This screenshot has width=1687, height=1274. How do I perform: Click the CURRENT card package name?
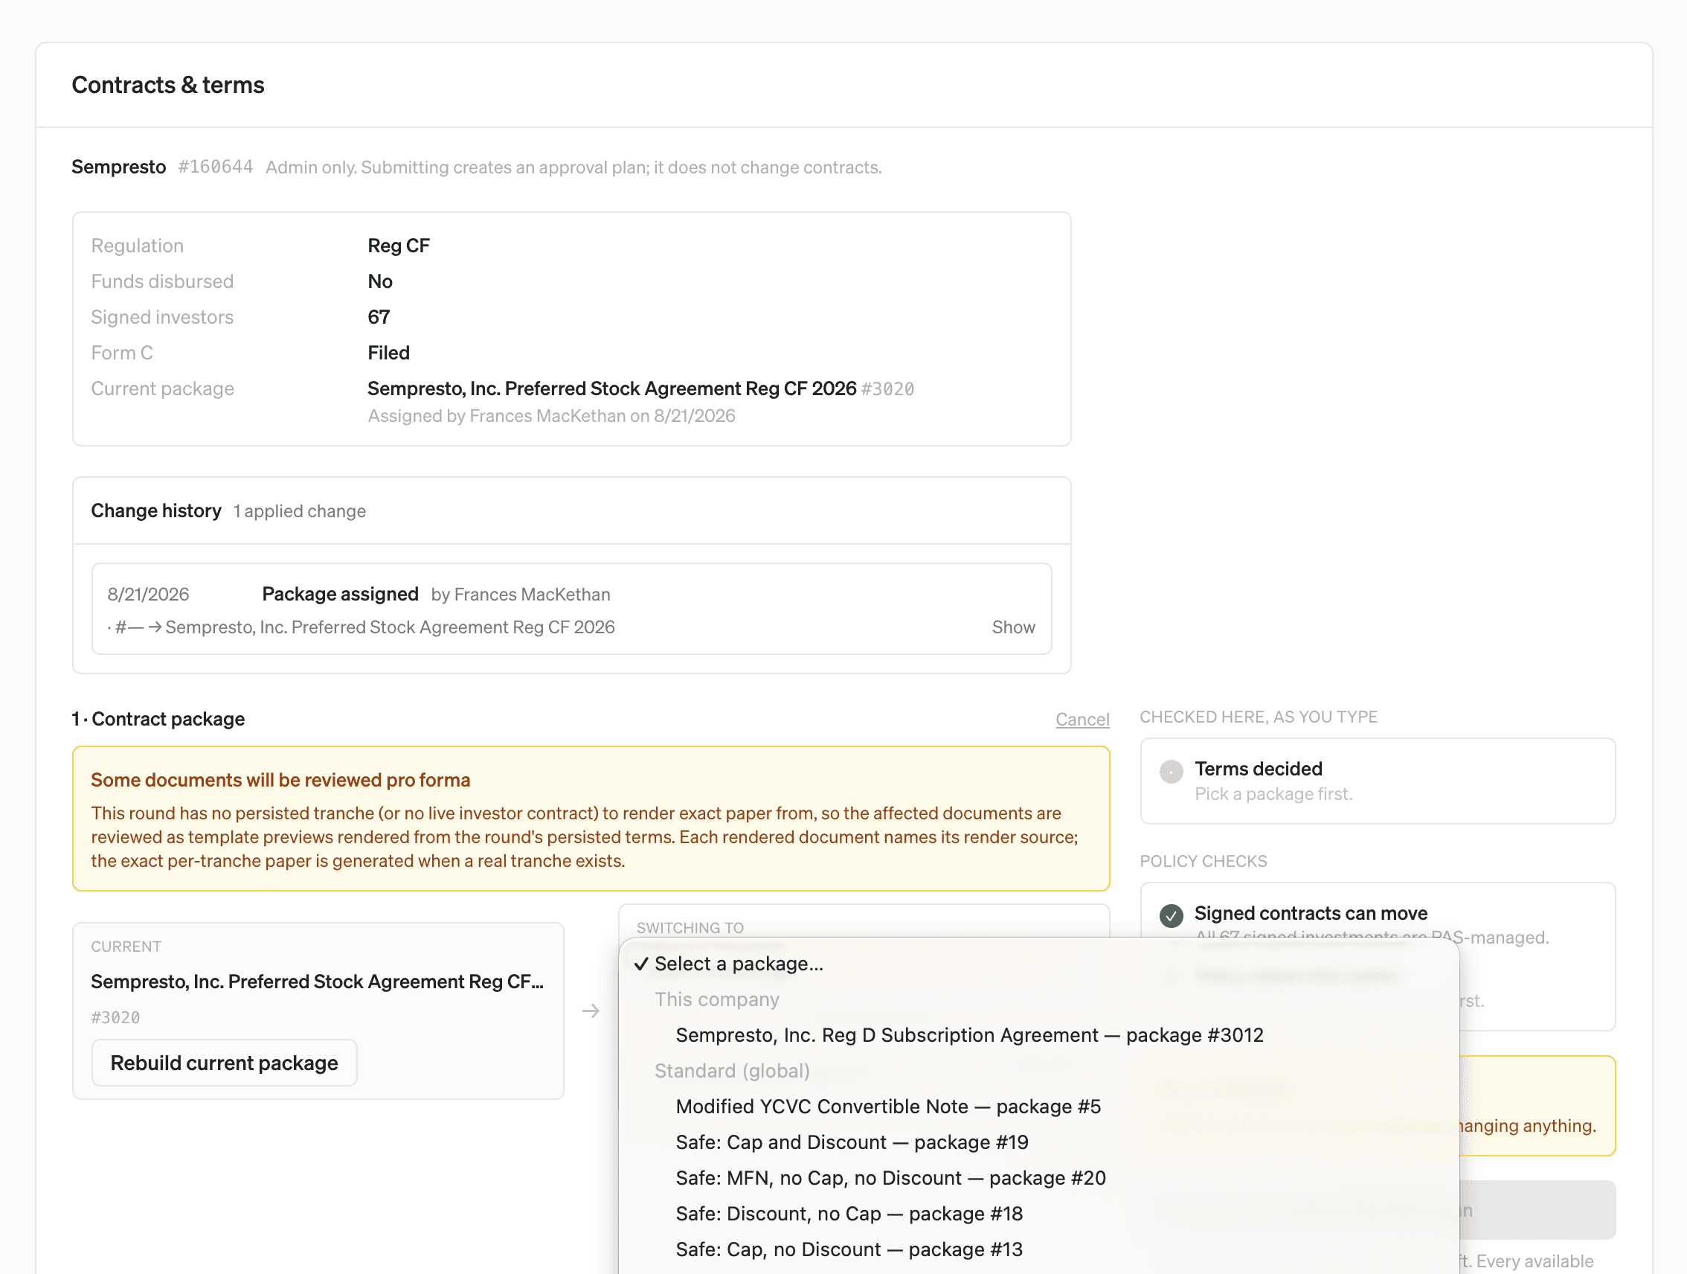(x=317, y=981)
